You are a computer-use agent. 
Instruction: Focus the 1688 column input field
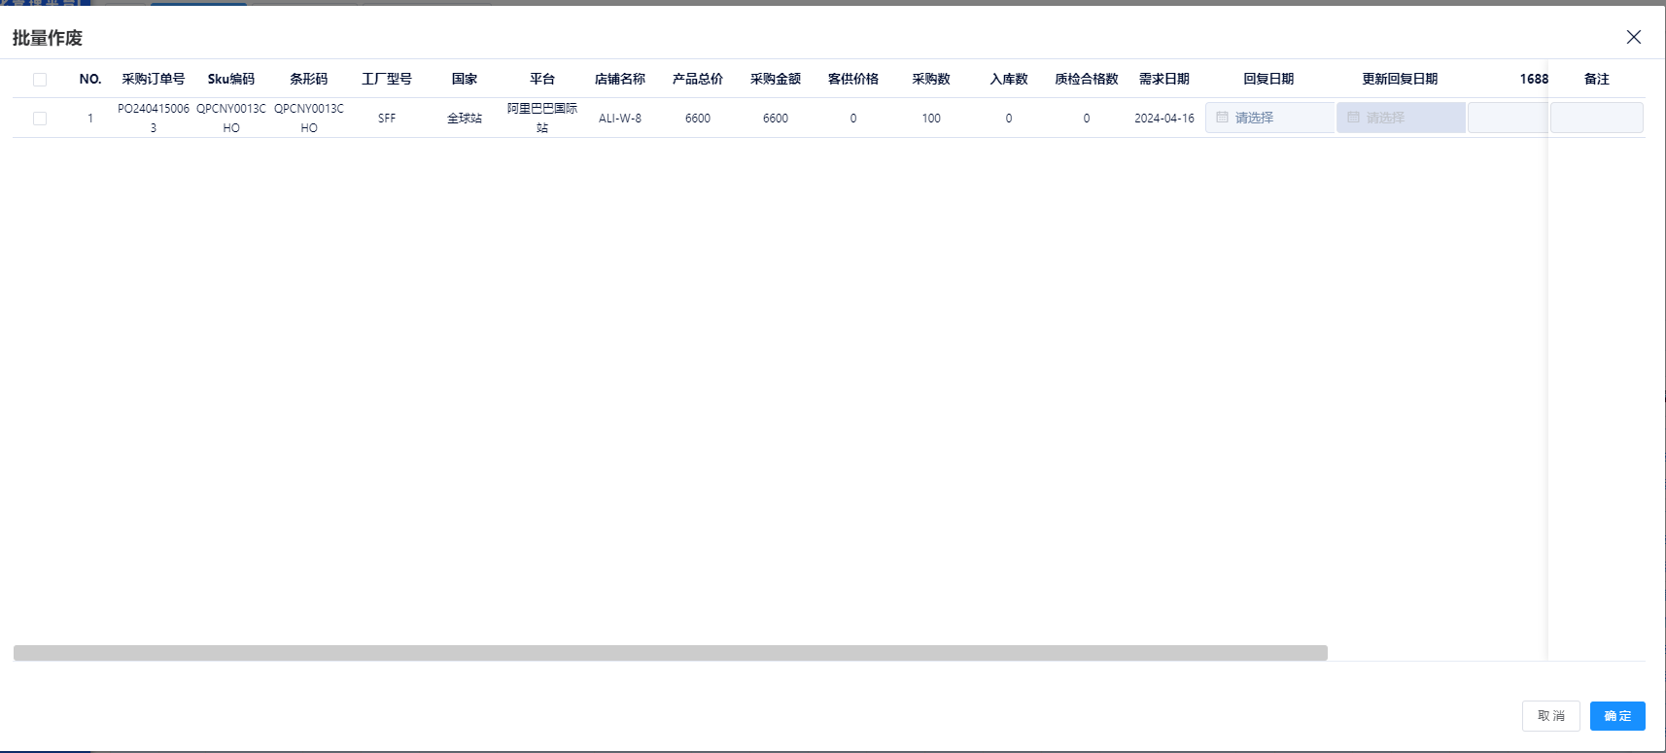tap(1507, 118)
